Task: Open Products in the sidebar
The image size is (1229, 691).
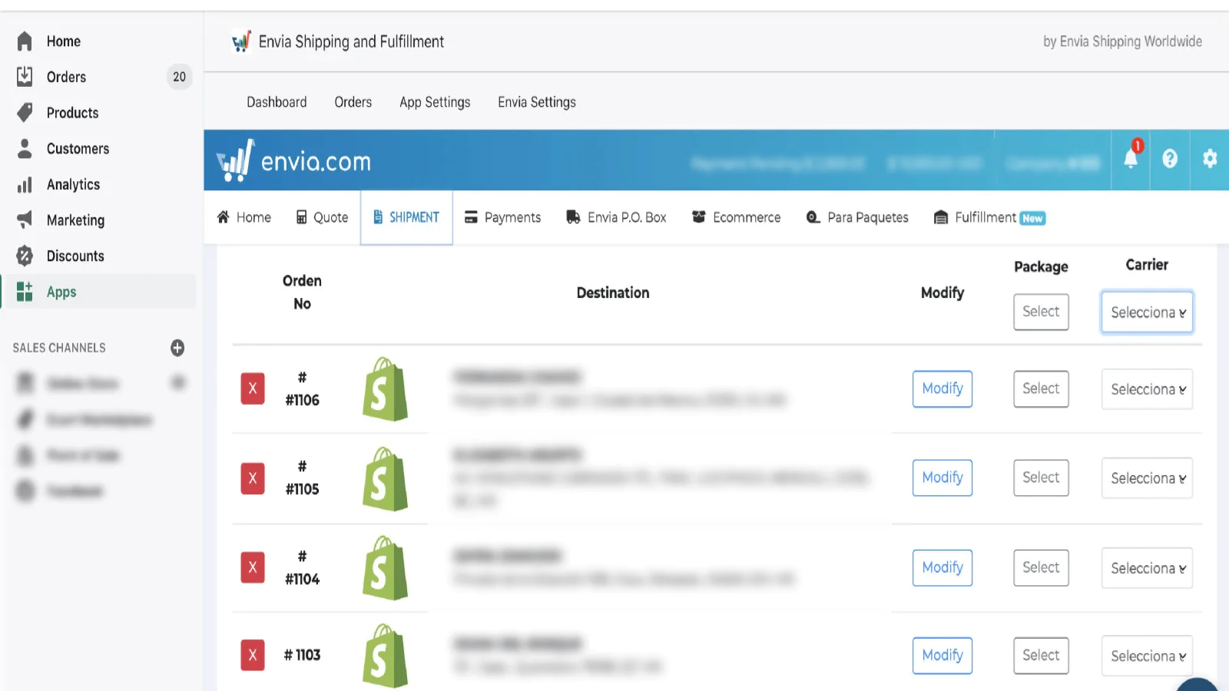Action: (x=72, y=113)
